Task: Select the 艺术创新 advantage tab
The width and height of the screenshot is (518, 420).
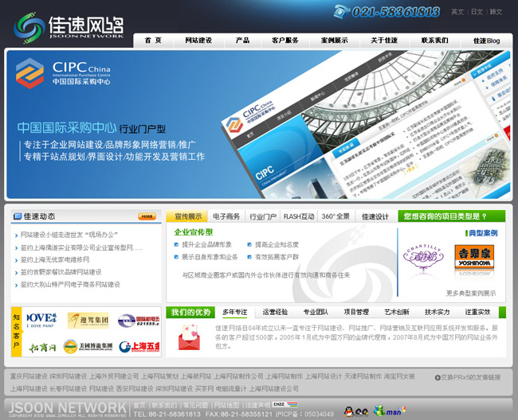Action: point(397,312)
